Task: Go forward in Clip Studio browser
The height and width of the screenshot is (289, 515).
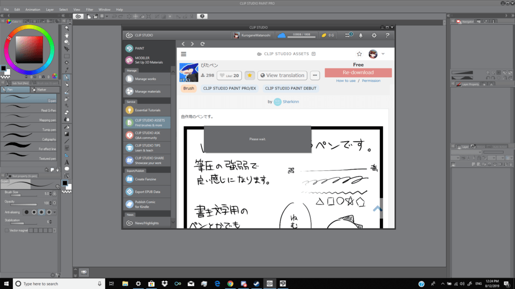Action: tap(193, 44)
